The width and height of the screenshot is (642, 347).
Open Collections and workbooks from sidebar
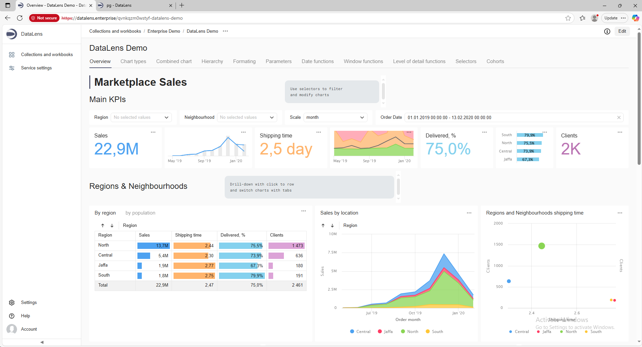(x=46, y=55)
